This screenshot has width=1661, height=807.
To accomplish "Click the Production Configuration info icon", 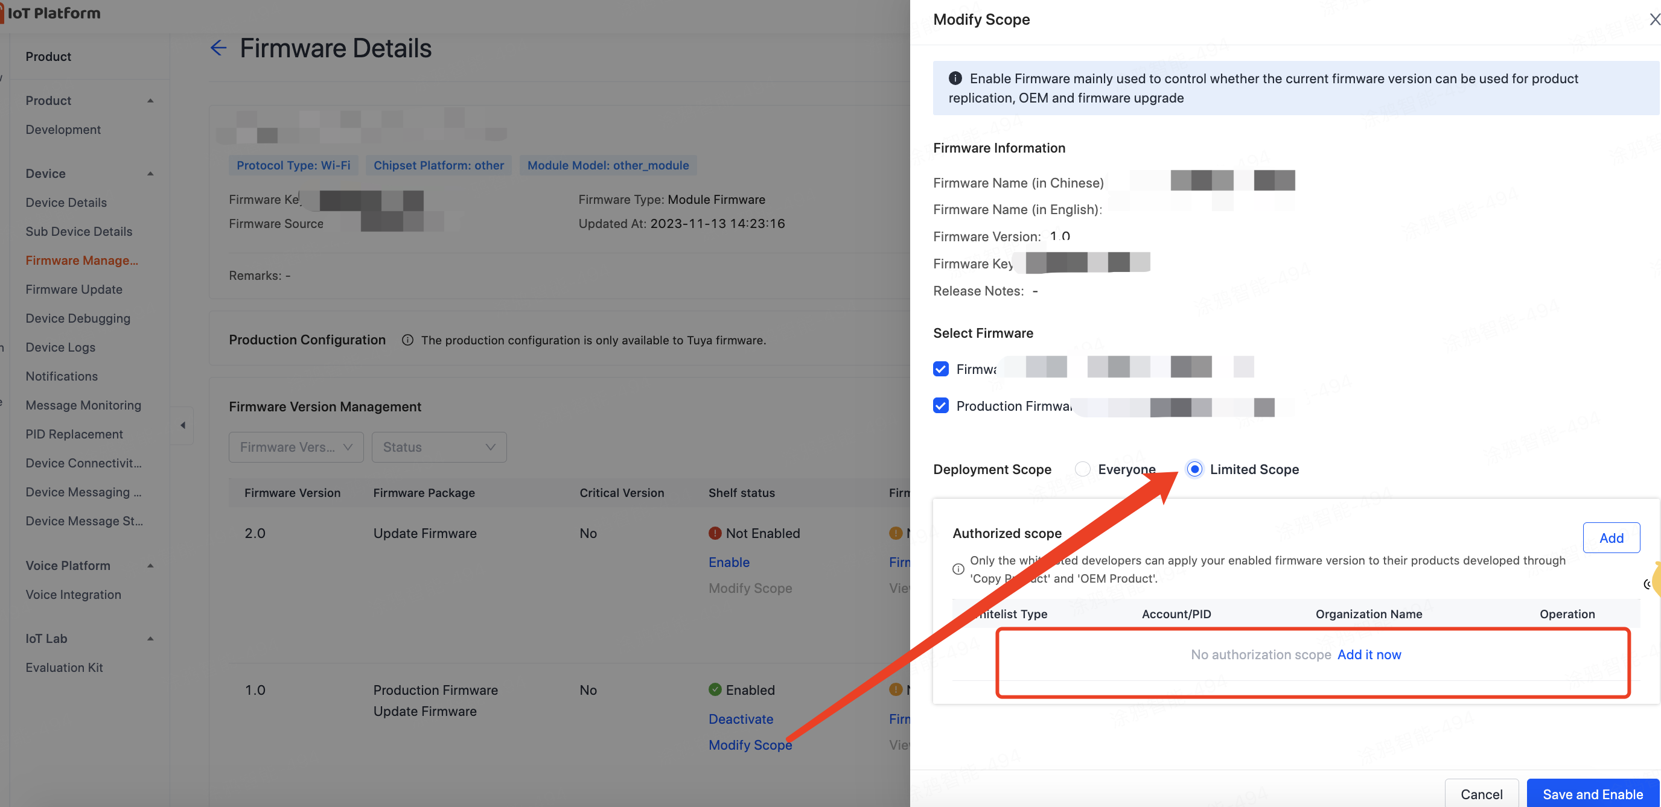I will tap(407, 340).
